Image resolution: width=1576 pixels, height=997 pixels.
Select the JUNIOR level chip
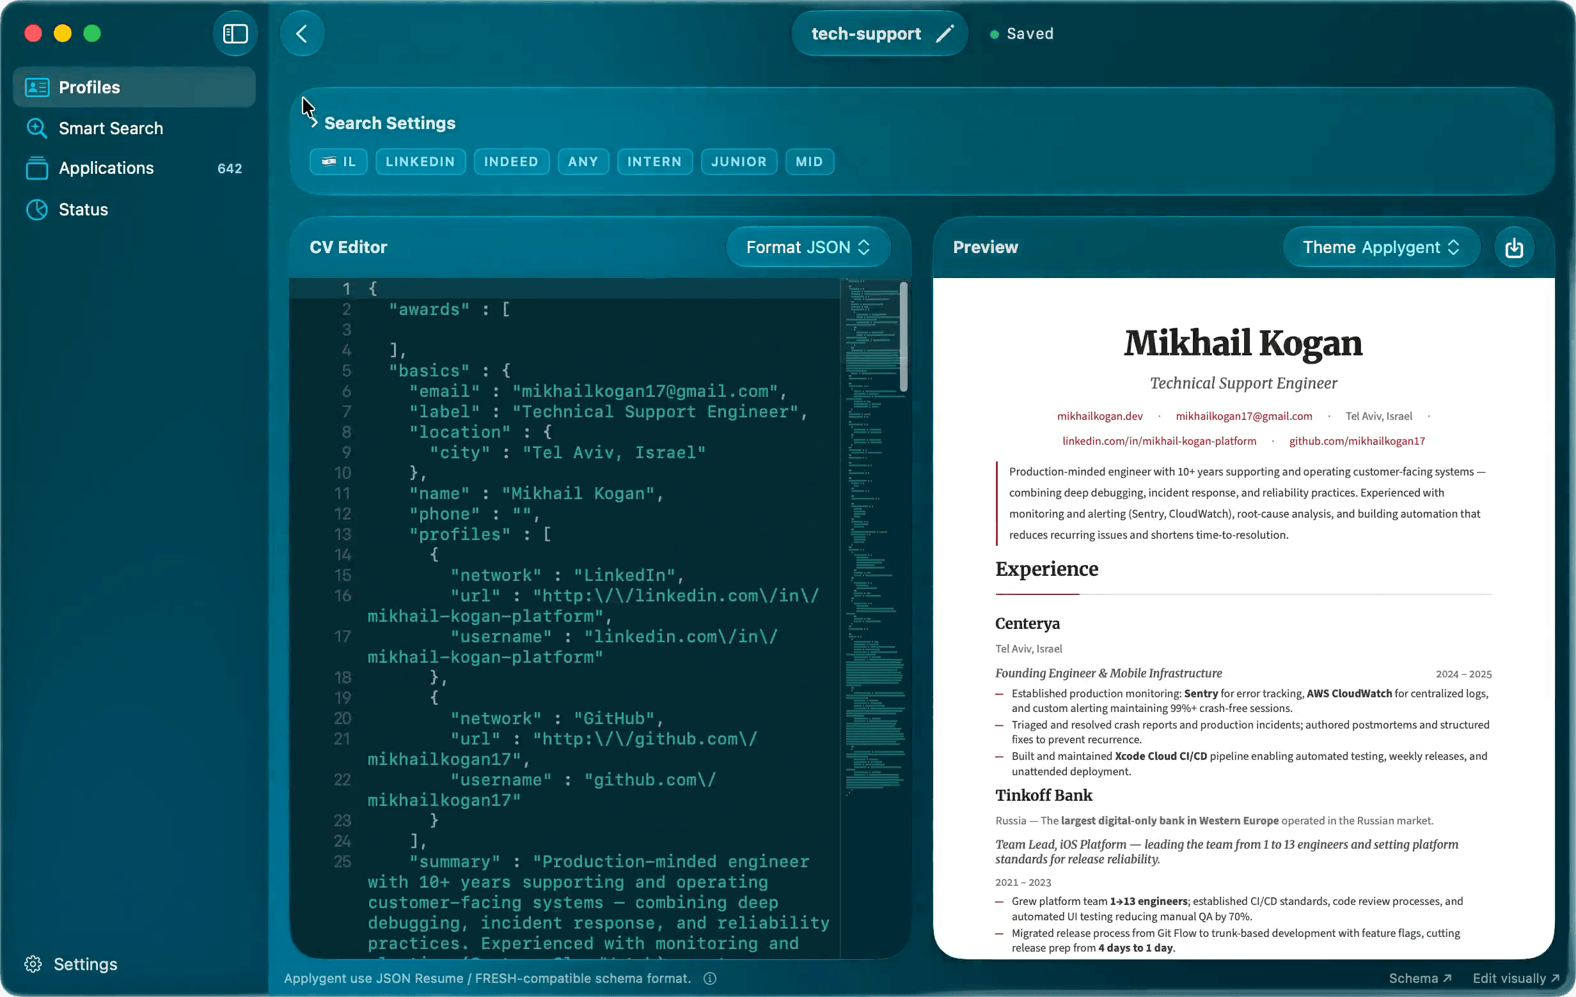(x=739, y=162)
